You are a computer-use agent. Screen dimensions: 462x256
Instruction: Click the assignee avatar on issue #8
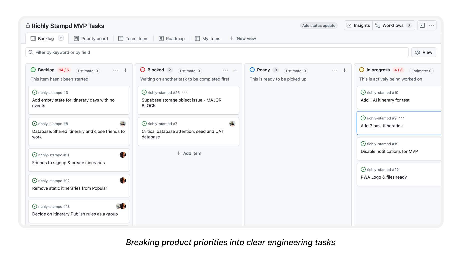point(123,123)
